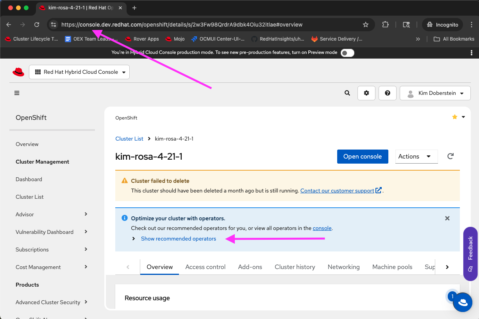
Task: Open the settings gear icon
Action: (x=366, y=93)
